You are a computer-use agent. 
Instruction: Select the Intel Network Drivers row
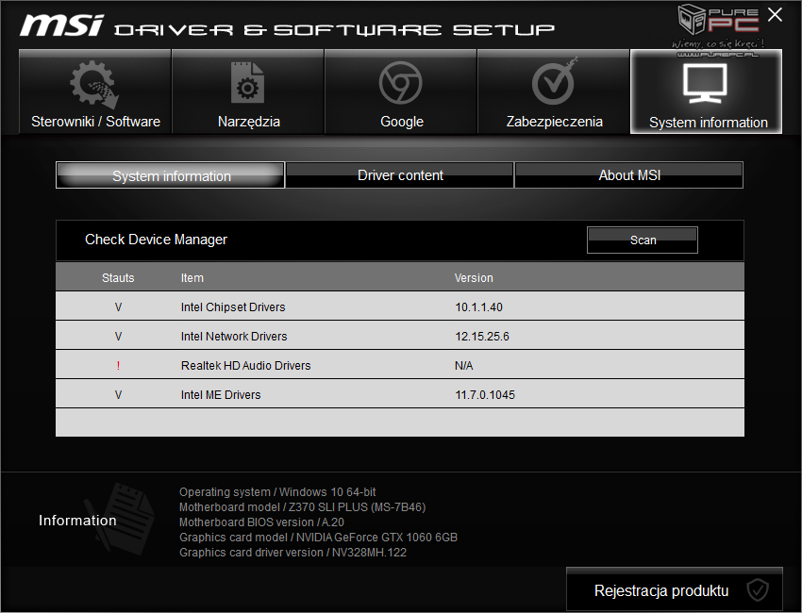coord(400,336)
